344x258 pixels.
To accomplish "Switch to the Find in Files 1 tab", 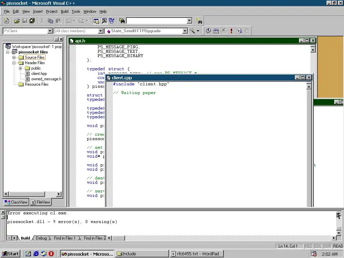I will coord(64,238).
